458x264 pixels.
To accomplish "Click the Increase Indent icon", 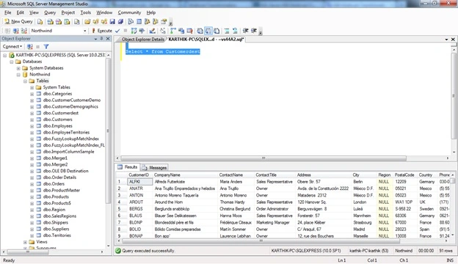I will (254, 31).
